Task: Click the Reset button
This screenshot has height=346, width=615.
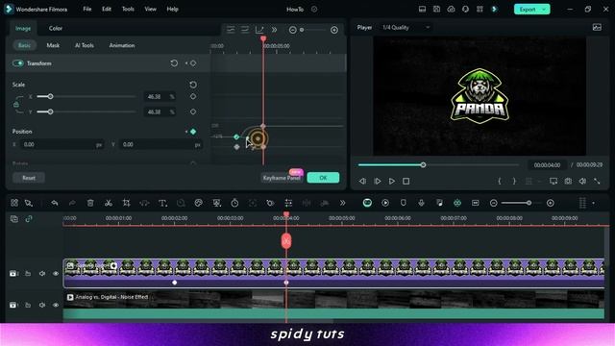Action: 29,178
